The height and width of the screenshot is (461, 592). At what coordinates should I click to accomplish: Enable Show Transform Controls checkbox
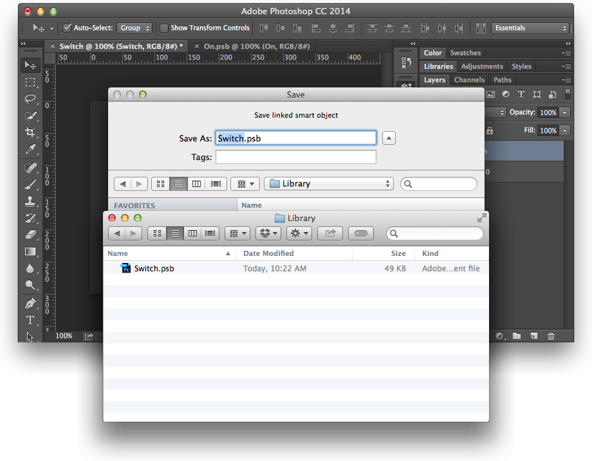pyautogui.click(x=164, y=28)
